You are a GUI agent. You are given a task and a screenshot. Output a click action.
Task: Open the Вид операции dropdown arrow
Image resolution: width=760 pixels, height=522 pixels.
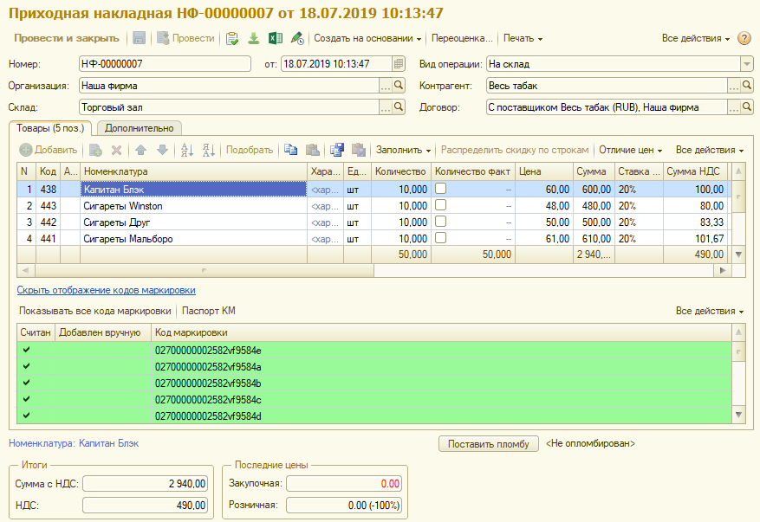pos(746,63)
